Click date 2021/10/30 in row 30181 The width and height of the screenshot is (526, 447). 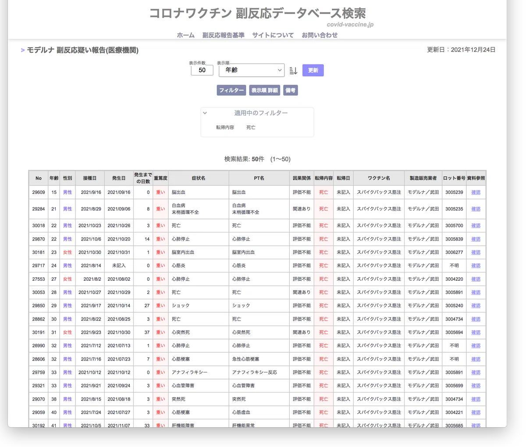(90, 252)
